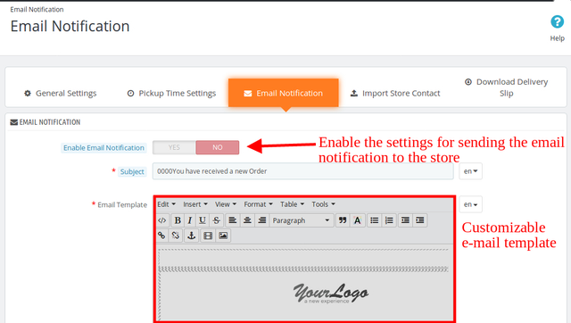Open the Format menu

tap(258, 204)
